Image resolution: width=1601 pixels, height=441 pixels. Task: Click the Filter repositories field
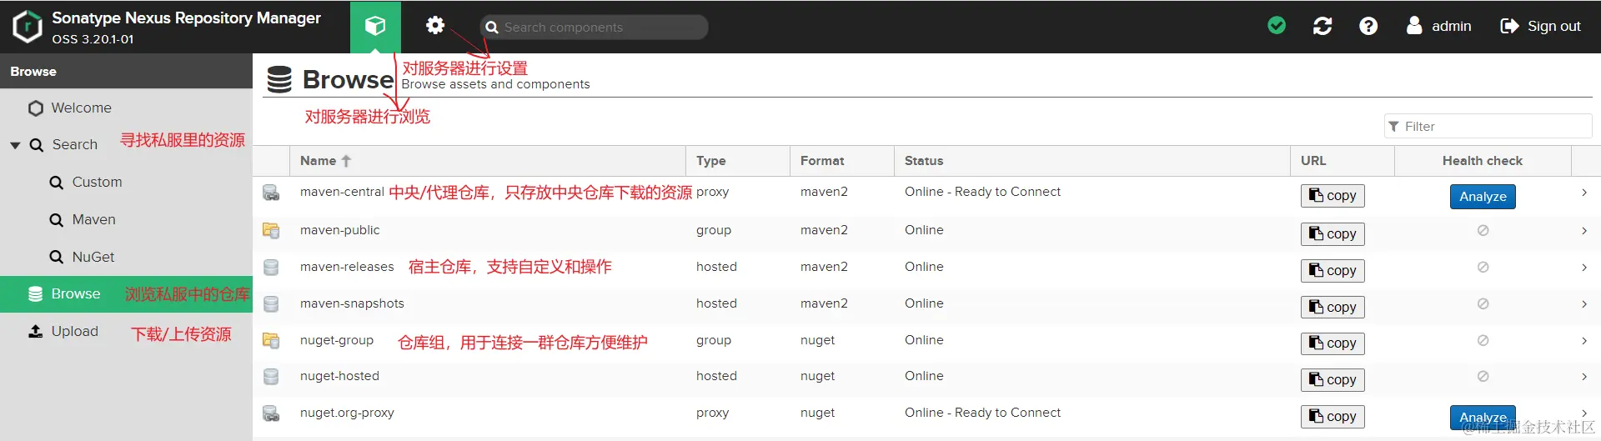coord(1488,126)
